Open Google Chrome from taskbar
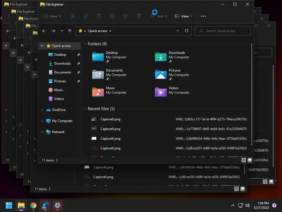 click(33, 205)
